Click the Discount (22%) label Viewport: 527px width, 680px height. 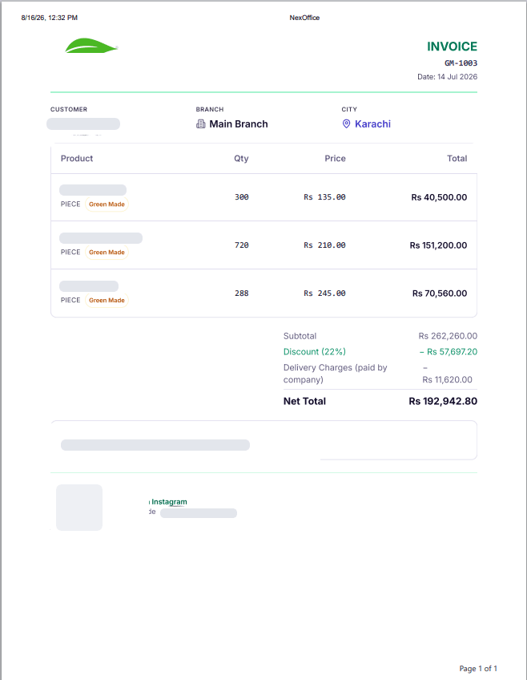pos(315,352)
